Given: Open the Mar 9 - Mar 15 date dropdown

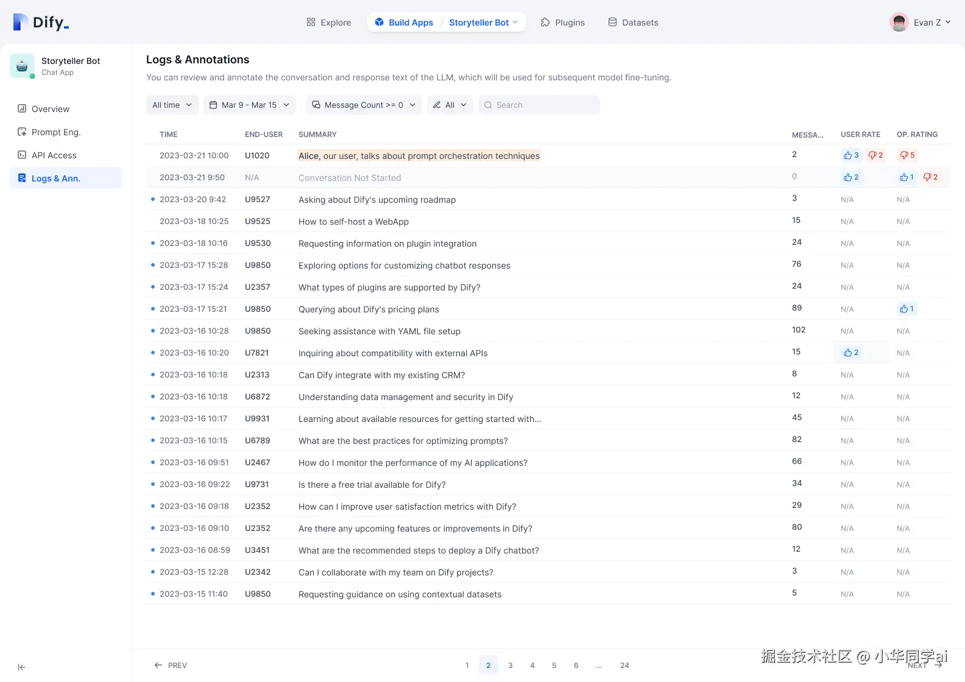Looking at the screenshot, I should coord(250,105).
